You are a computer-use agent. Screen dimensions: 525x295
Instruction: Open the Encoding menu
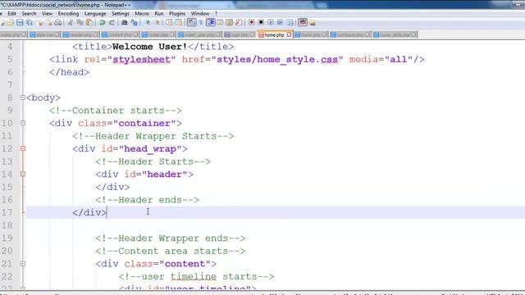coord(68,14)
